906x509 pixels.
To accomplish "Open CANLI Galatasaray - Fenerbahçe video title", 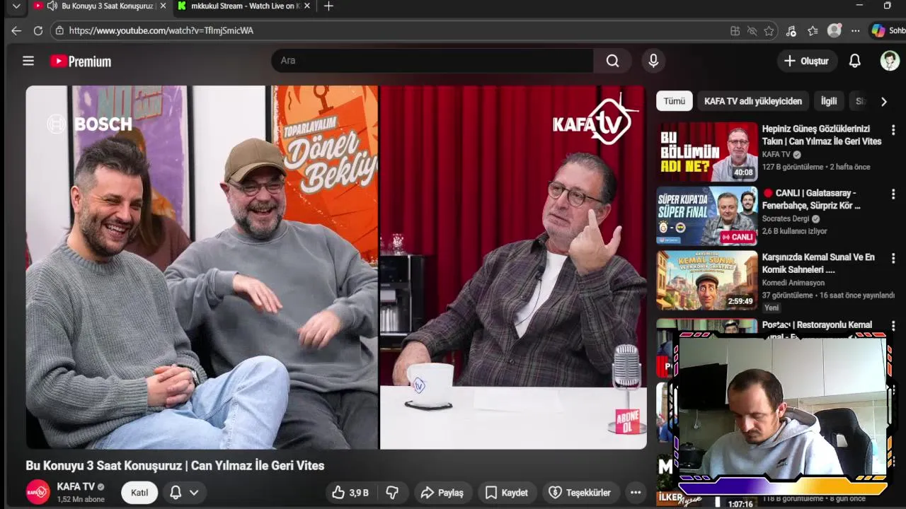I will coord(812,199).
